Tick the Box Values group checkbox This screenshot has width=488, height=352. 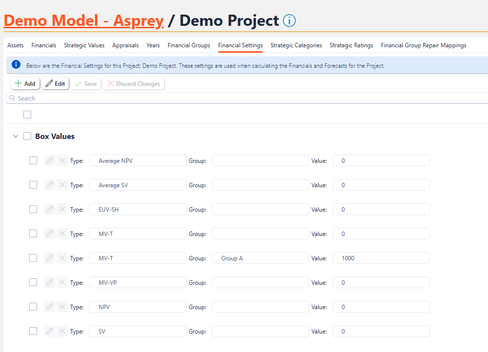click(27, 137)
